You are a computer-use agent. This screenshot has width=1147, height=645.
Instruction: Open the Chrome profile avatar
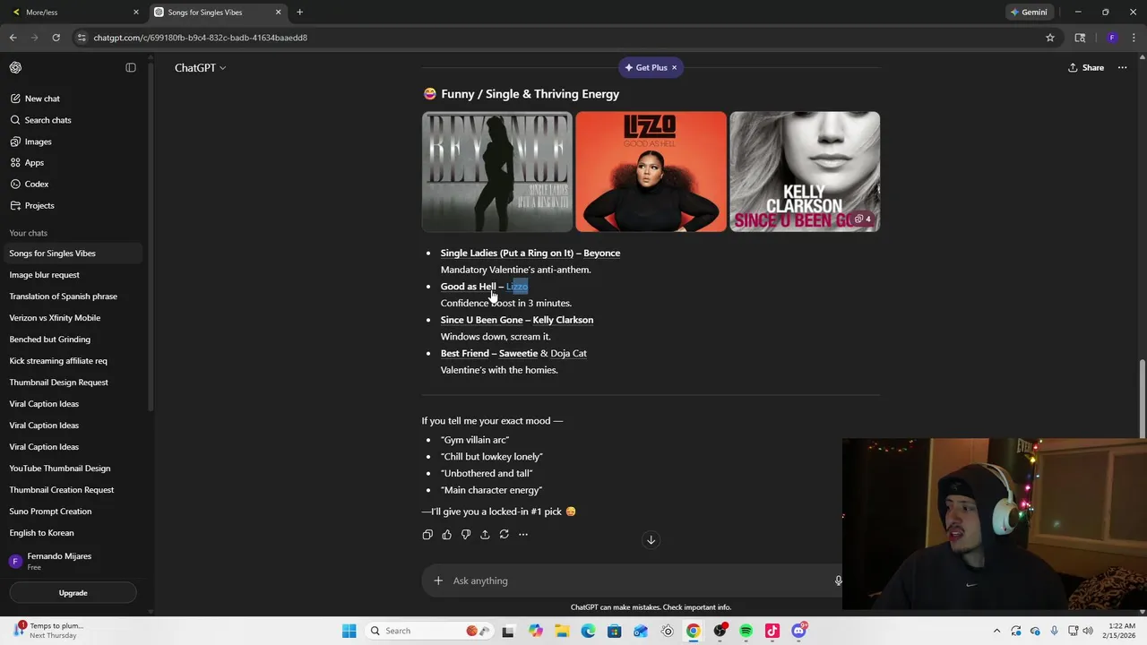1112,38
